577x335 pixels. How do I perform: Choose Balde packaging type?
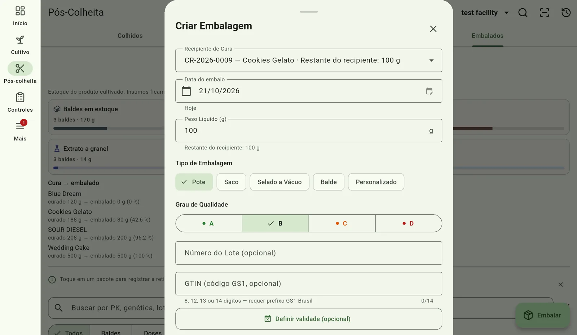(329, 182)
